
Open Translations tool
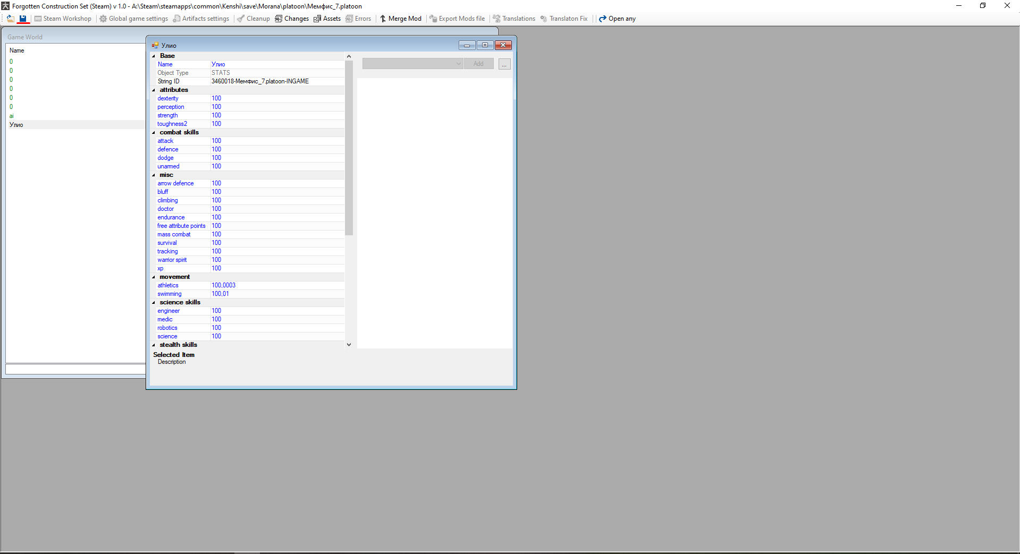coord(514,19)
